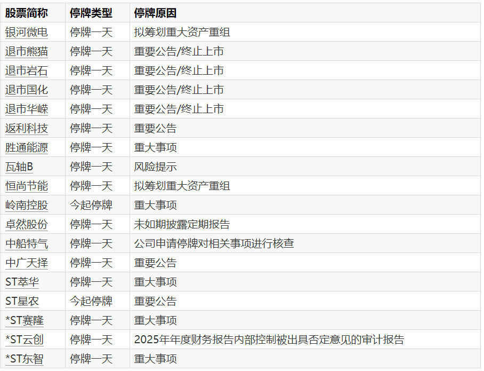This screenshot has width=484, height=371.
Task: Open the *ST云创 stock link
Action: [x=25, y=340]
